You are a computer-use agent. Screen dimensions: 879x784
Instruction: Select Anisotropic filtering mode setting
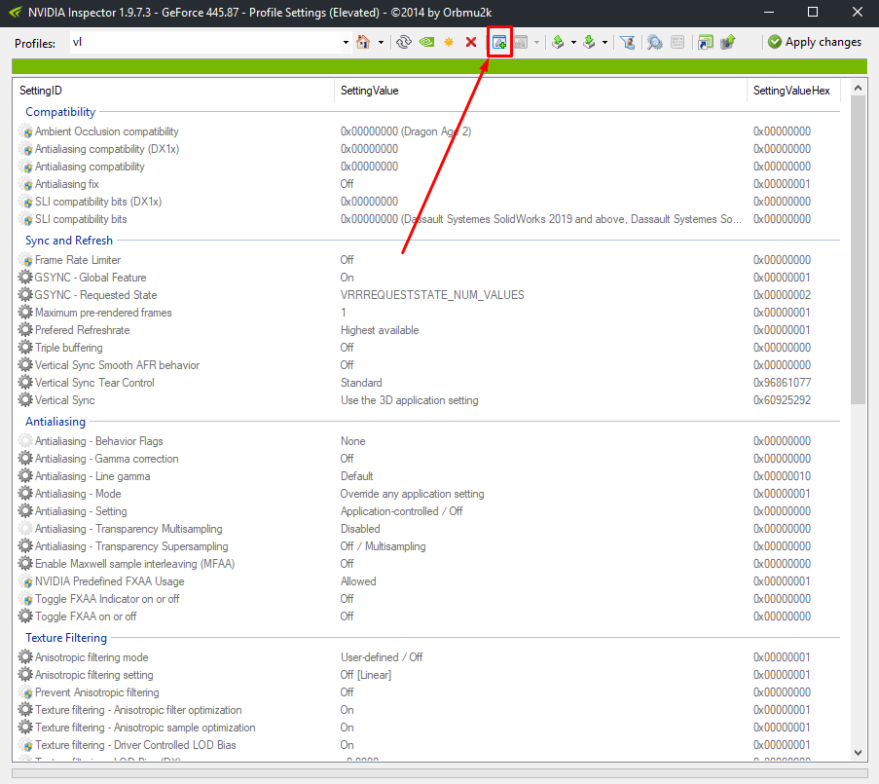[92, 656]
